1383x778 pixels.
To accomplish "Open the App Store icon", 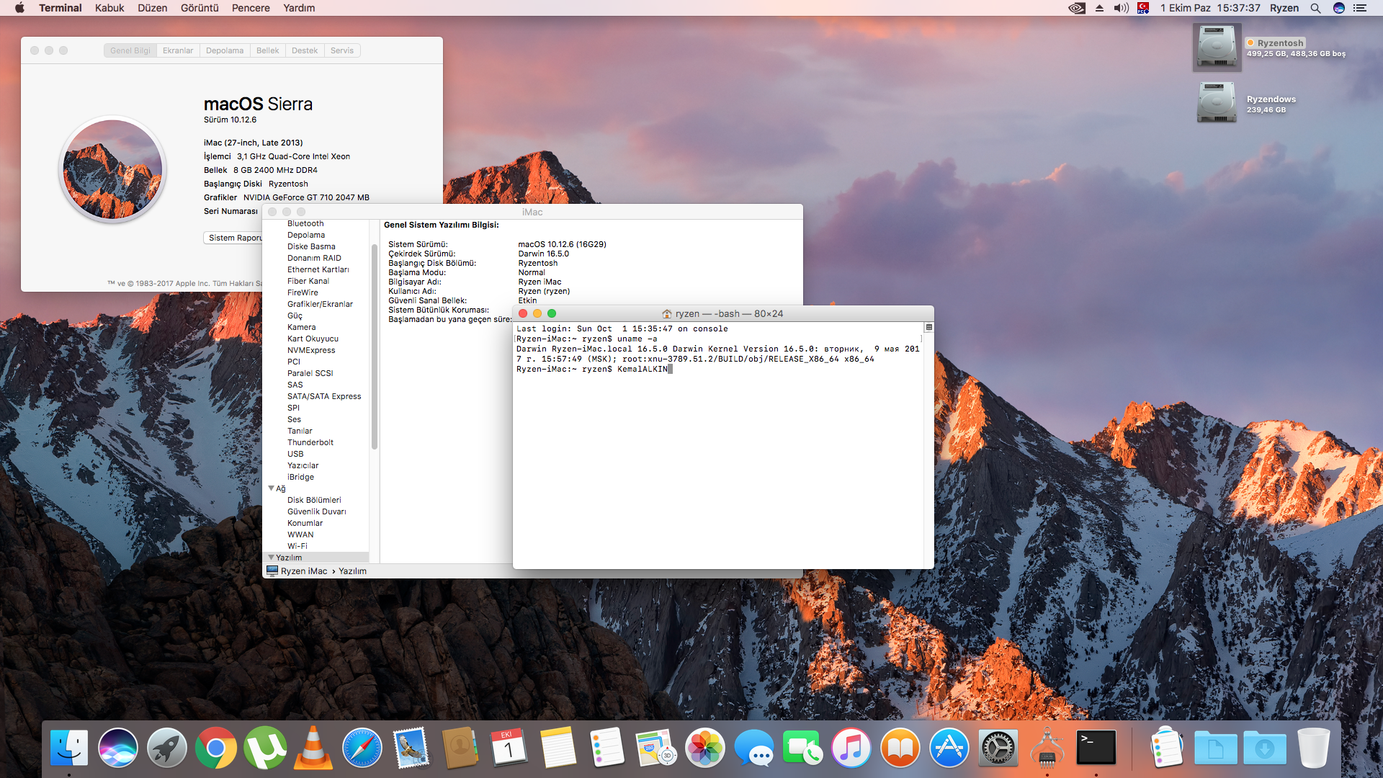I will [949, 748].
